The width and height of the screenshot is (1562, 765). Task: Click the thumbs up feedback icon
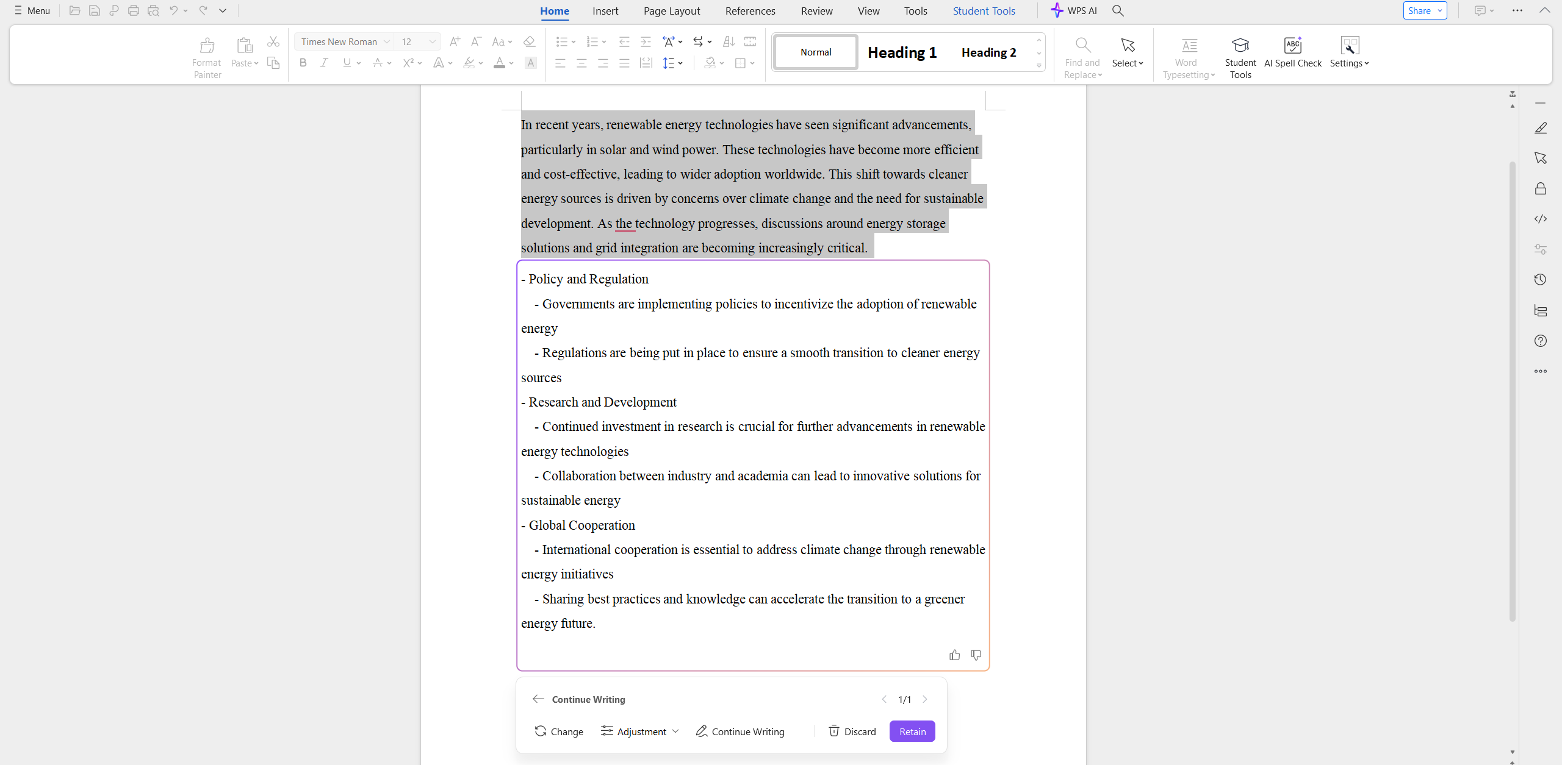coord(954,655)
